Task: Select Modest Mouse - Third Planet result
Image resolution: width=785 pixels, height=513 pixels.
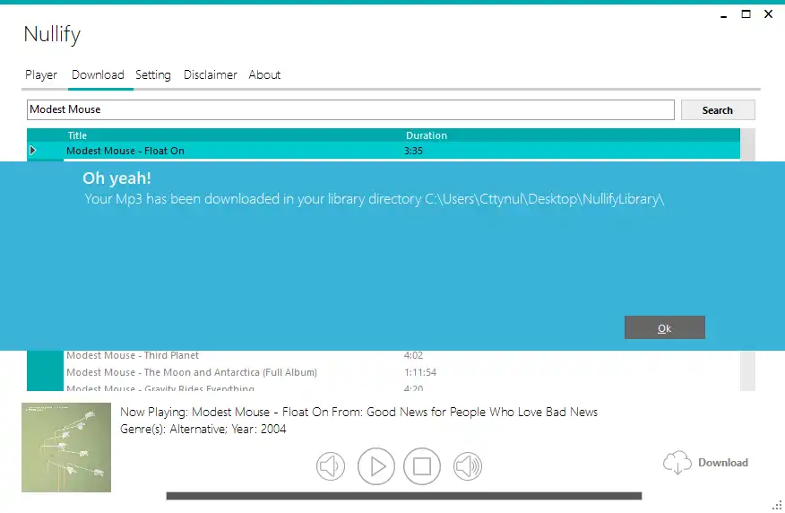Action: tap(133, 355)
